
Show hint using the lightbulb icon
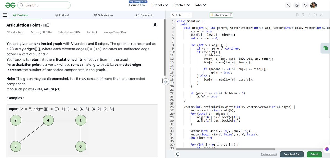[x=177, y=154]
